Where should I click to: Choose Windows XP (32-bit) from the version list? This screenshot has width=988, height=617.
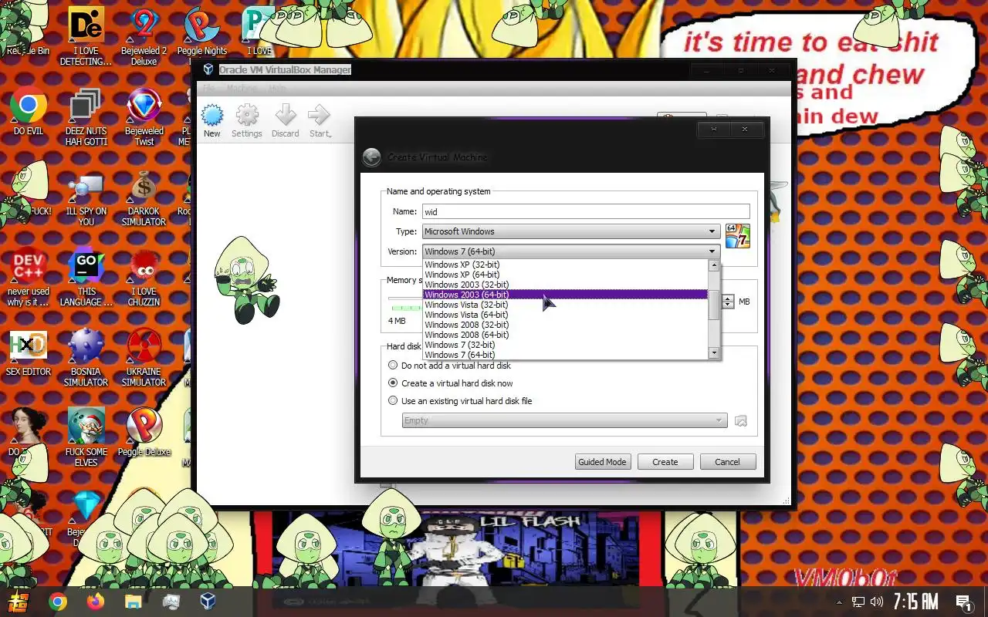(x=565, y=265)
